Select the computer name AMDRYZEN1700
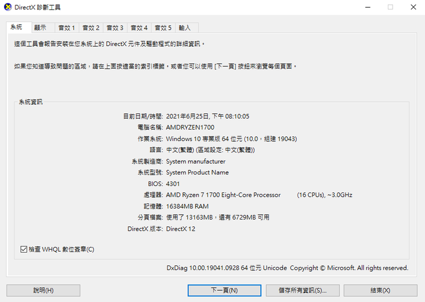425x302 pixels. [190, 127]
